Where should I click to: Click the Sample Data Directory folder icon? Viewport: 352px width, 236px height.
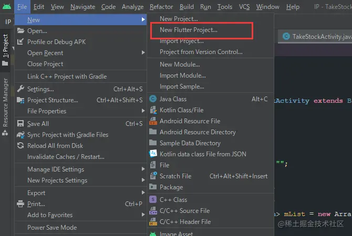pos(153,143)
